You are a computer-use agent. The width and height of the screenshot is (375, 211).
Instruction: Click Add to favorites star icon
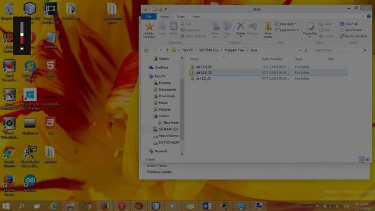(x=149, y=26)
